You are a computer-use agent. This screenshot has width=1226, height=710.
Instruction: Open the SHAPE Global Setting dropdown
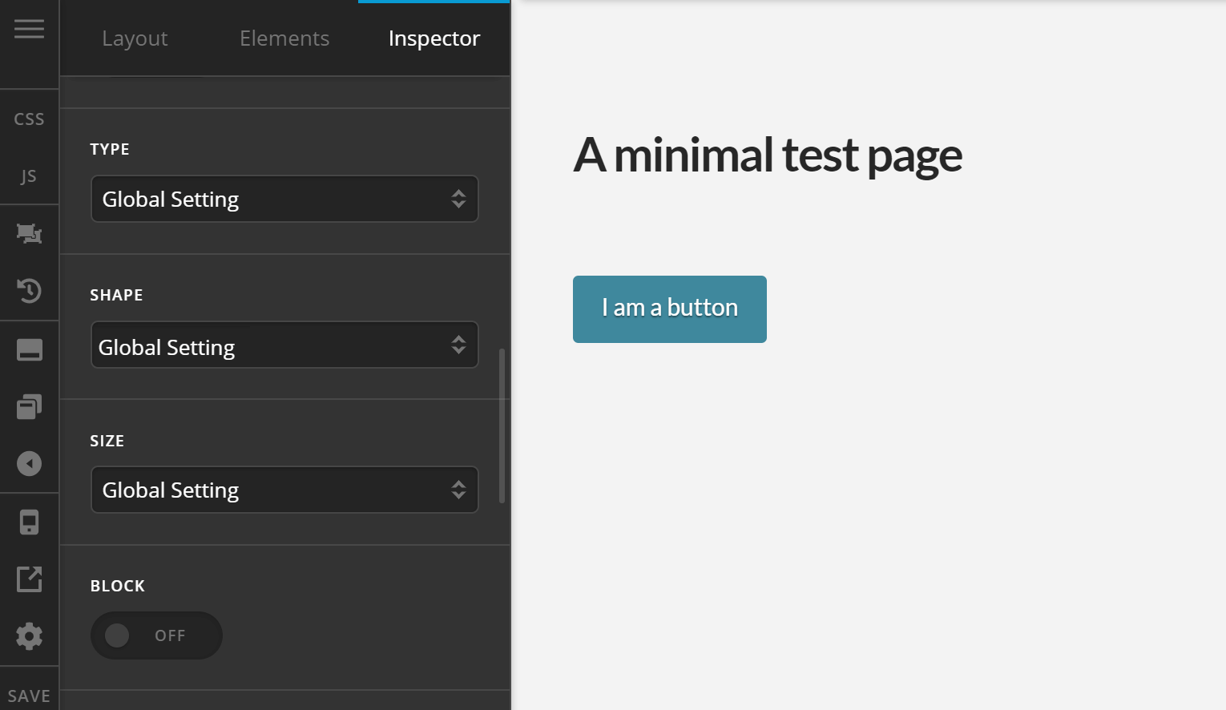click(x=284, y=345)
